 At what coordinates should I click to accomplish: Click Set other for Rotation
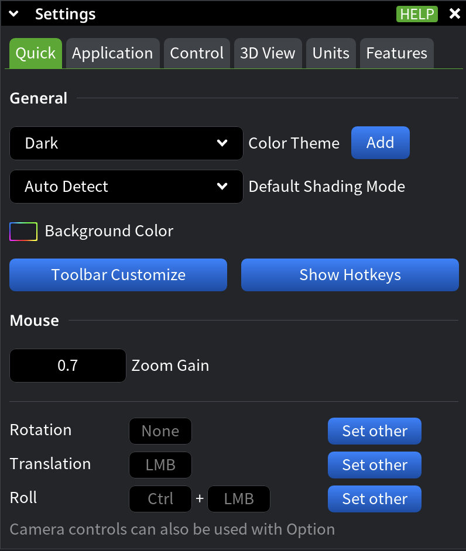click(374, 431)
